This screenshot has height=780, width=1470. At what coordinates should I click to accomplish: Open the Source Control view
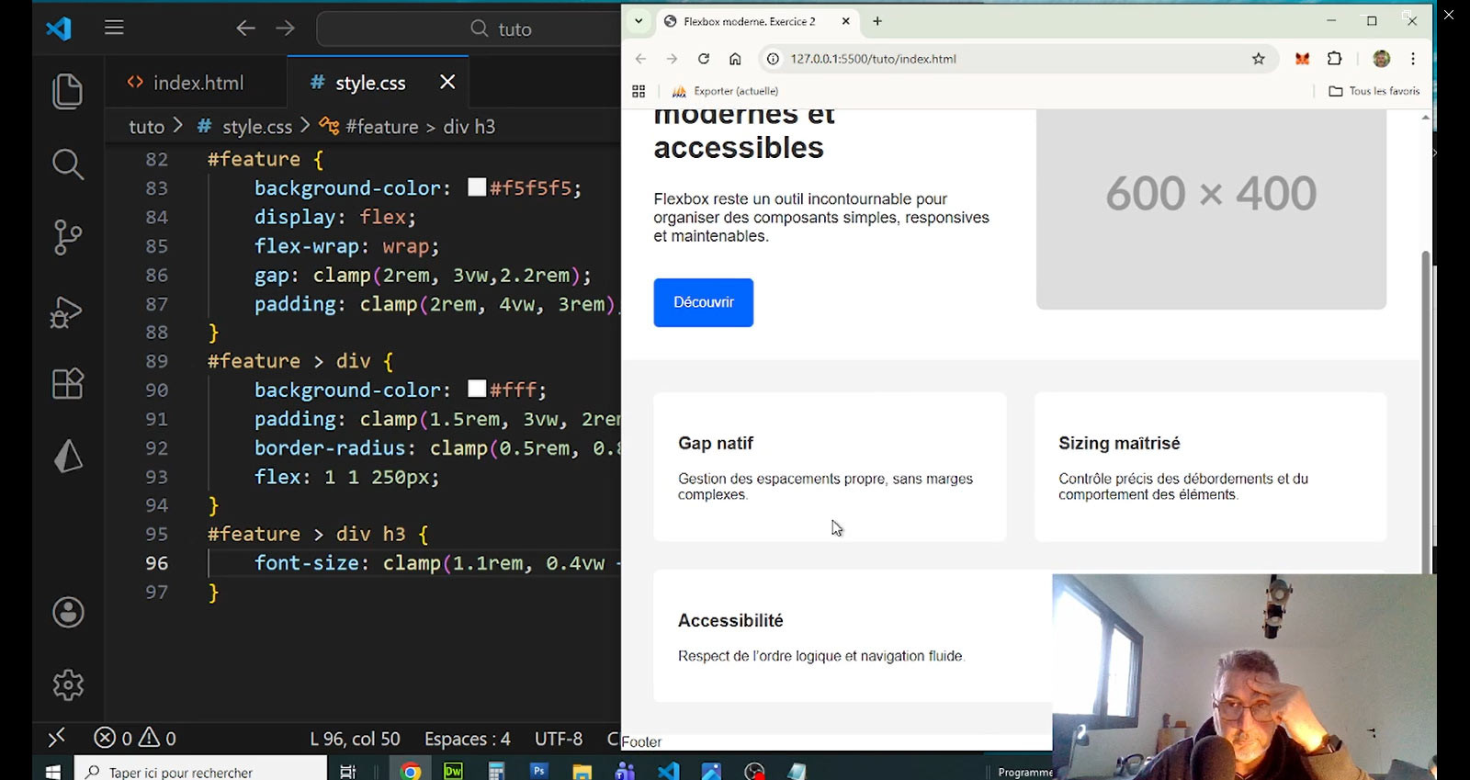[x=67, y=237]
